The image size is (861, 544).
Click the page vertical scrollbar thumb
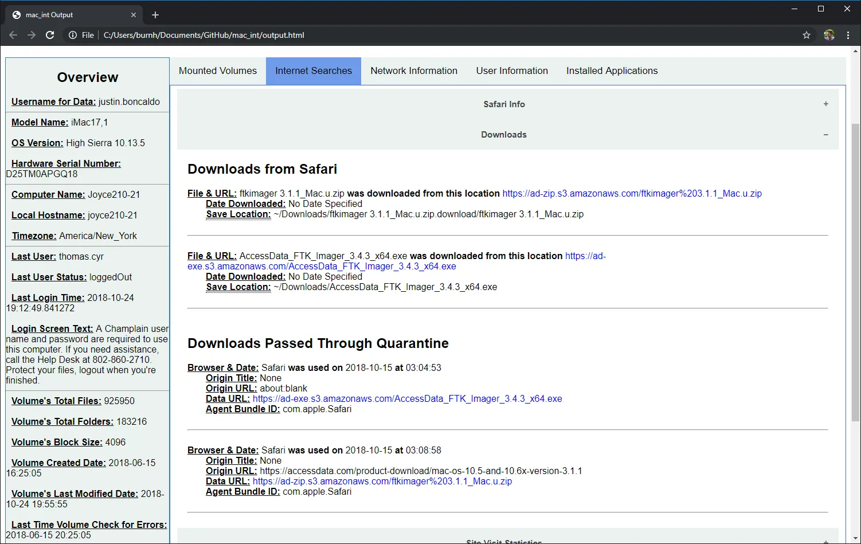point(856,272)
